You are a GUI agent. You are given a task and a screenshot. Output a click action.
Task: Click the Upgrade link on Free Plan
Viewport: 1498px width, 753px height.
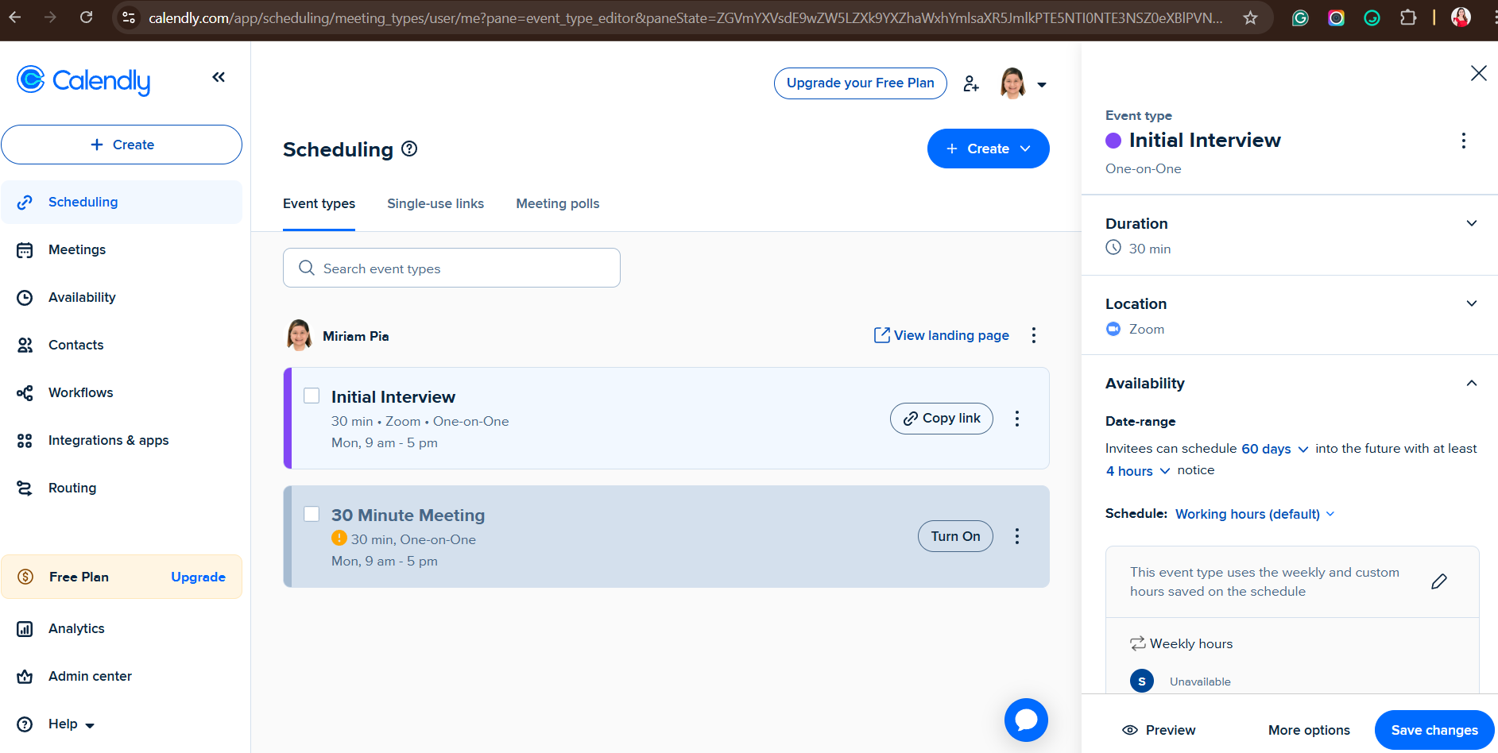(x=198, y=577)
